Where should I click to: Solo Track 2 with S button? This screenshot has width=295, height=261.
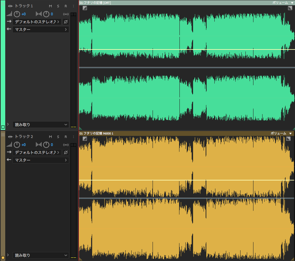coord(58,137)
